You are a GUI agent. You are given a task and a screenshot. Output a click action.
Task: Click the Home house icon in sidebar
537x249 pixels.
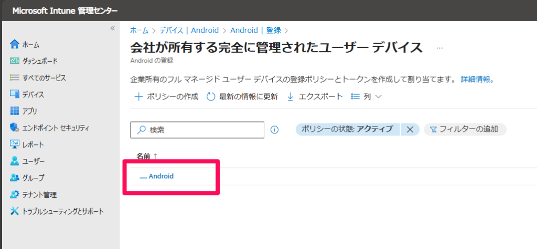pyautogui.click(x=15, y=44)
